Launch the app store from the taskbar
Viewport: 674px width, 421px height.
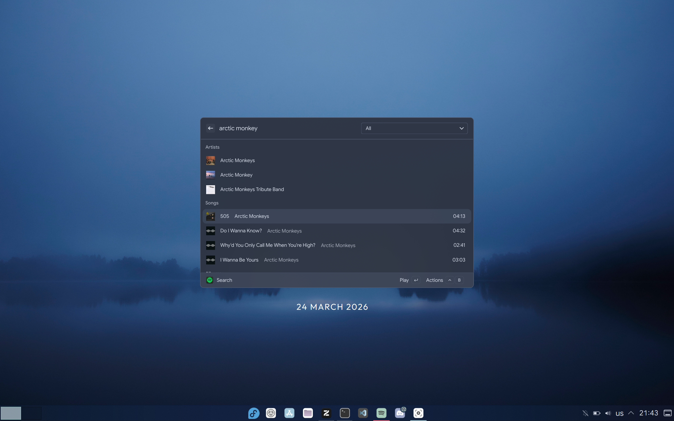(x=289, y=413)
